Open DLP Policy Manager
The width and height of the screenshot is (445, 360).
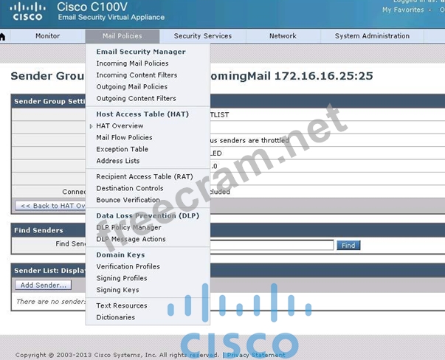[128, 228]
